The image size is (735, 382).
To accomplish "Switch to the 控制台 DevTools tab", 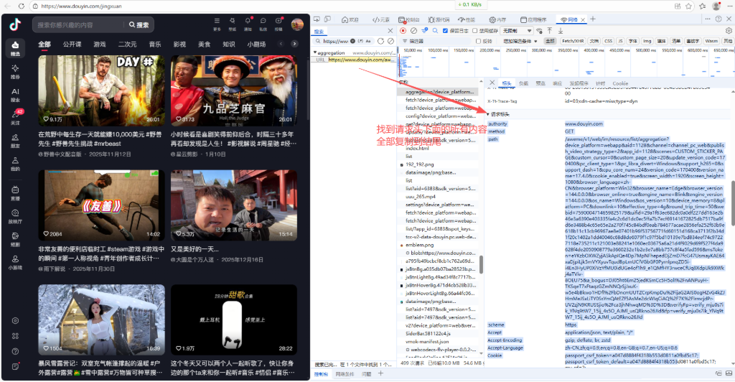I will click(409, 19).
